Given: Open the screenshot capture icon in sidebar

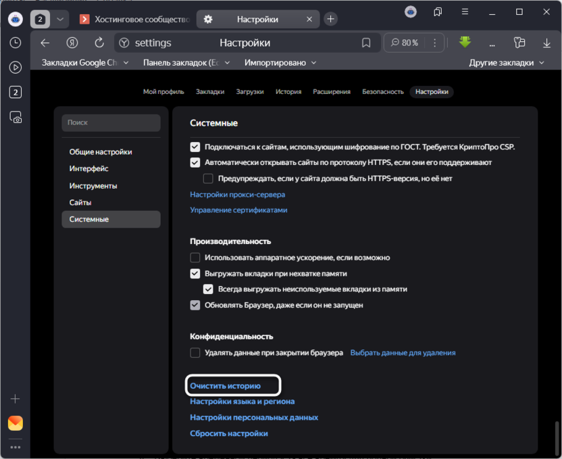Looking at the screenshot, I should point(16,117).
